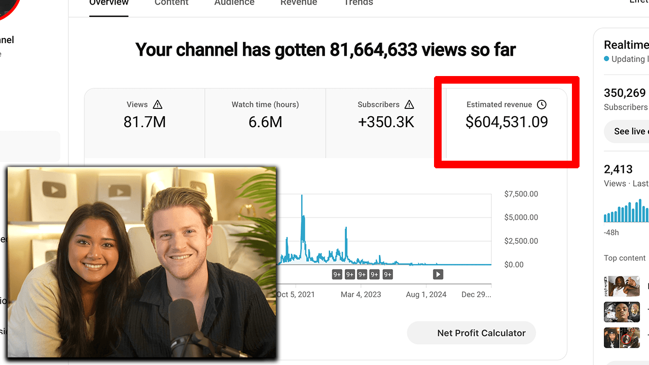649x365 pixels.
Task: Click the $2,500.00 axis label
Action: click(x=521, y=241)
